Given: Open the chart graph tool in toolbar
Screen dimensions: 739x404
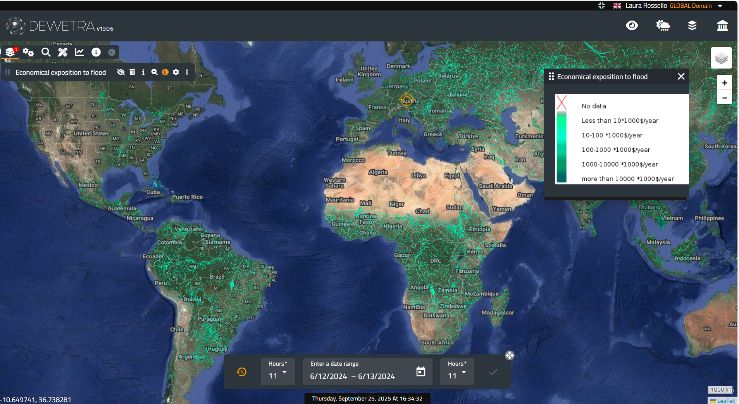Looking at the screenshot, I should 79,52.
